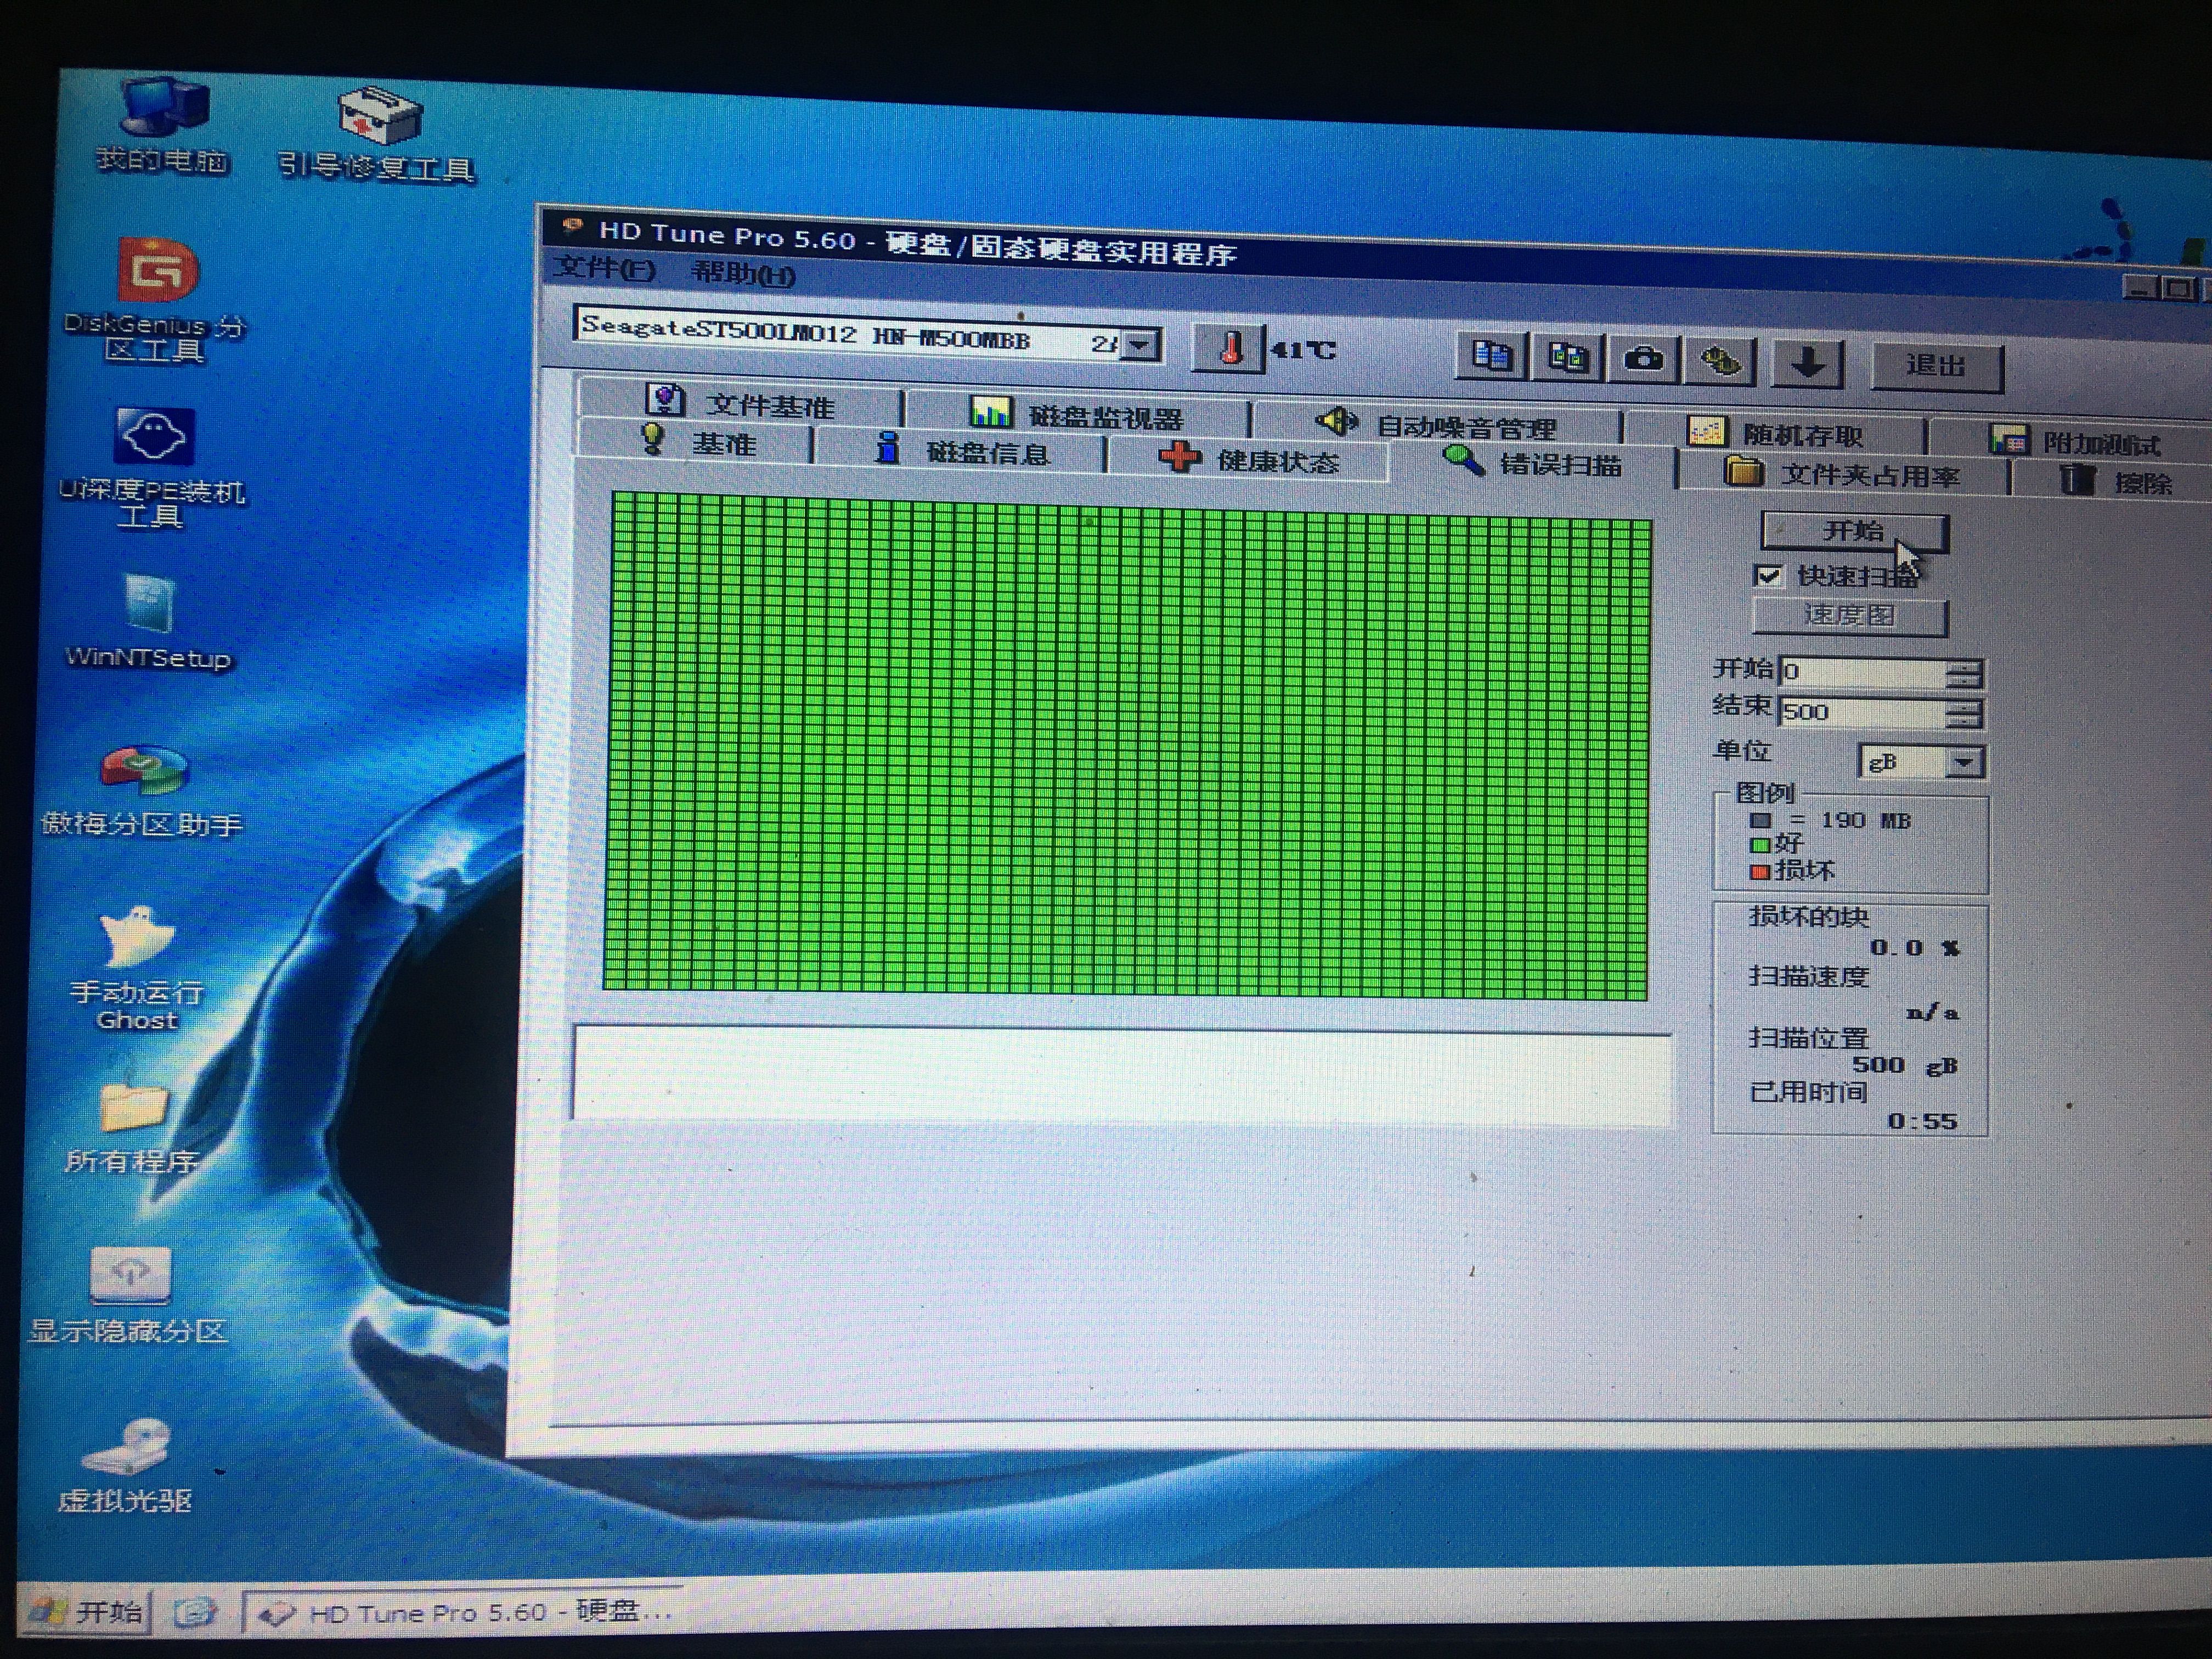Expand the Seagate drive selection dropdown
Screen dimensions: 2212x1659
click(x=1141, y=345)
